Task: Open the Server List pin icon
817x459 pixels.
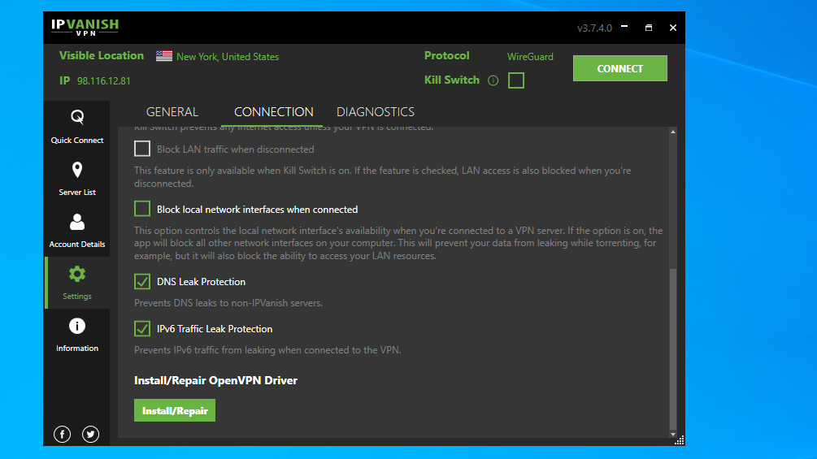Action: pyautogui.click(x=77, y=170)
